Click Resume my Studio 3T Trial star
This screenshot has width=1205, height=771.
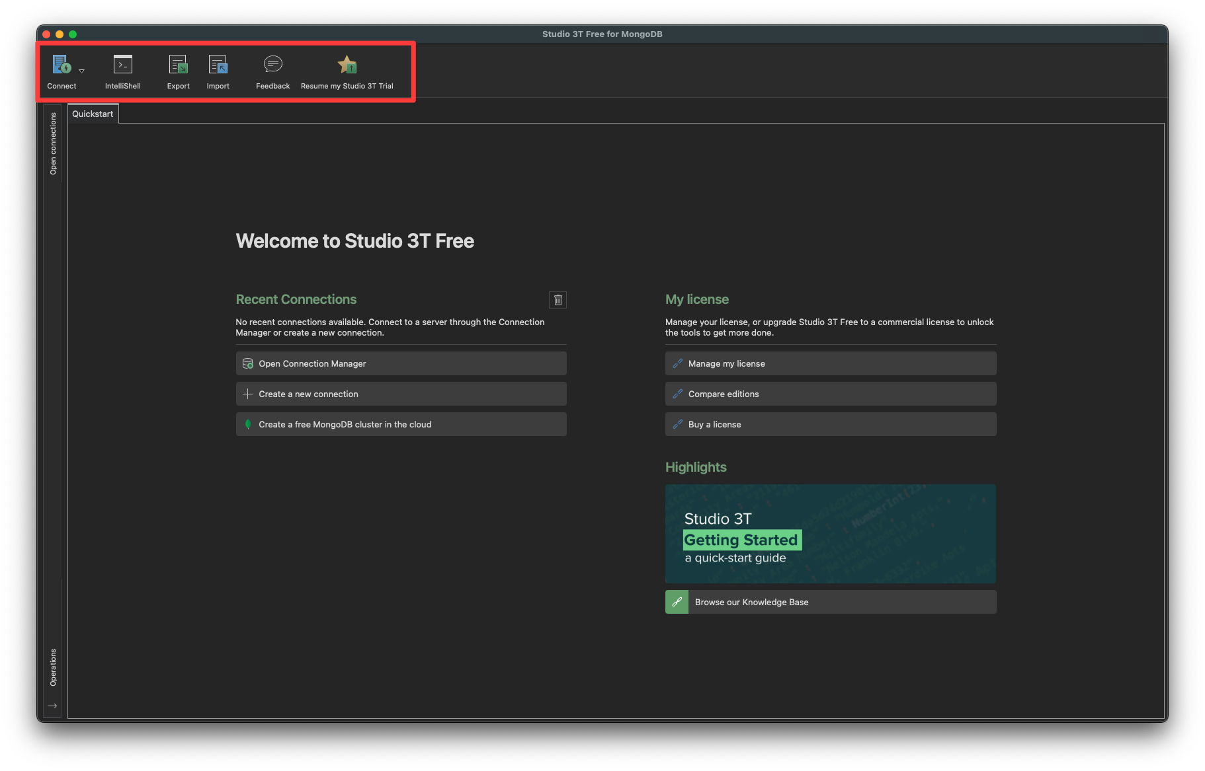pyautogui.click(x=347, y=65)
